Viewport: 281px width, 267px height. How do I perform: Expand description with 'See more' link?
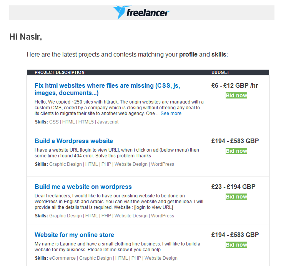tap(171, 113)
